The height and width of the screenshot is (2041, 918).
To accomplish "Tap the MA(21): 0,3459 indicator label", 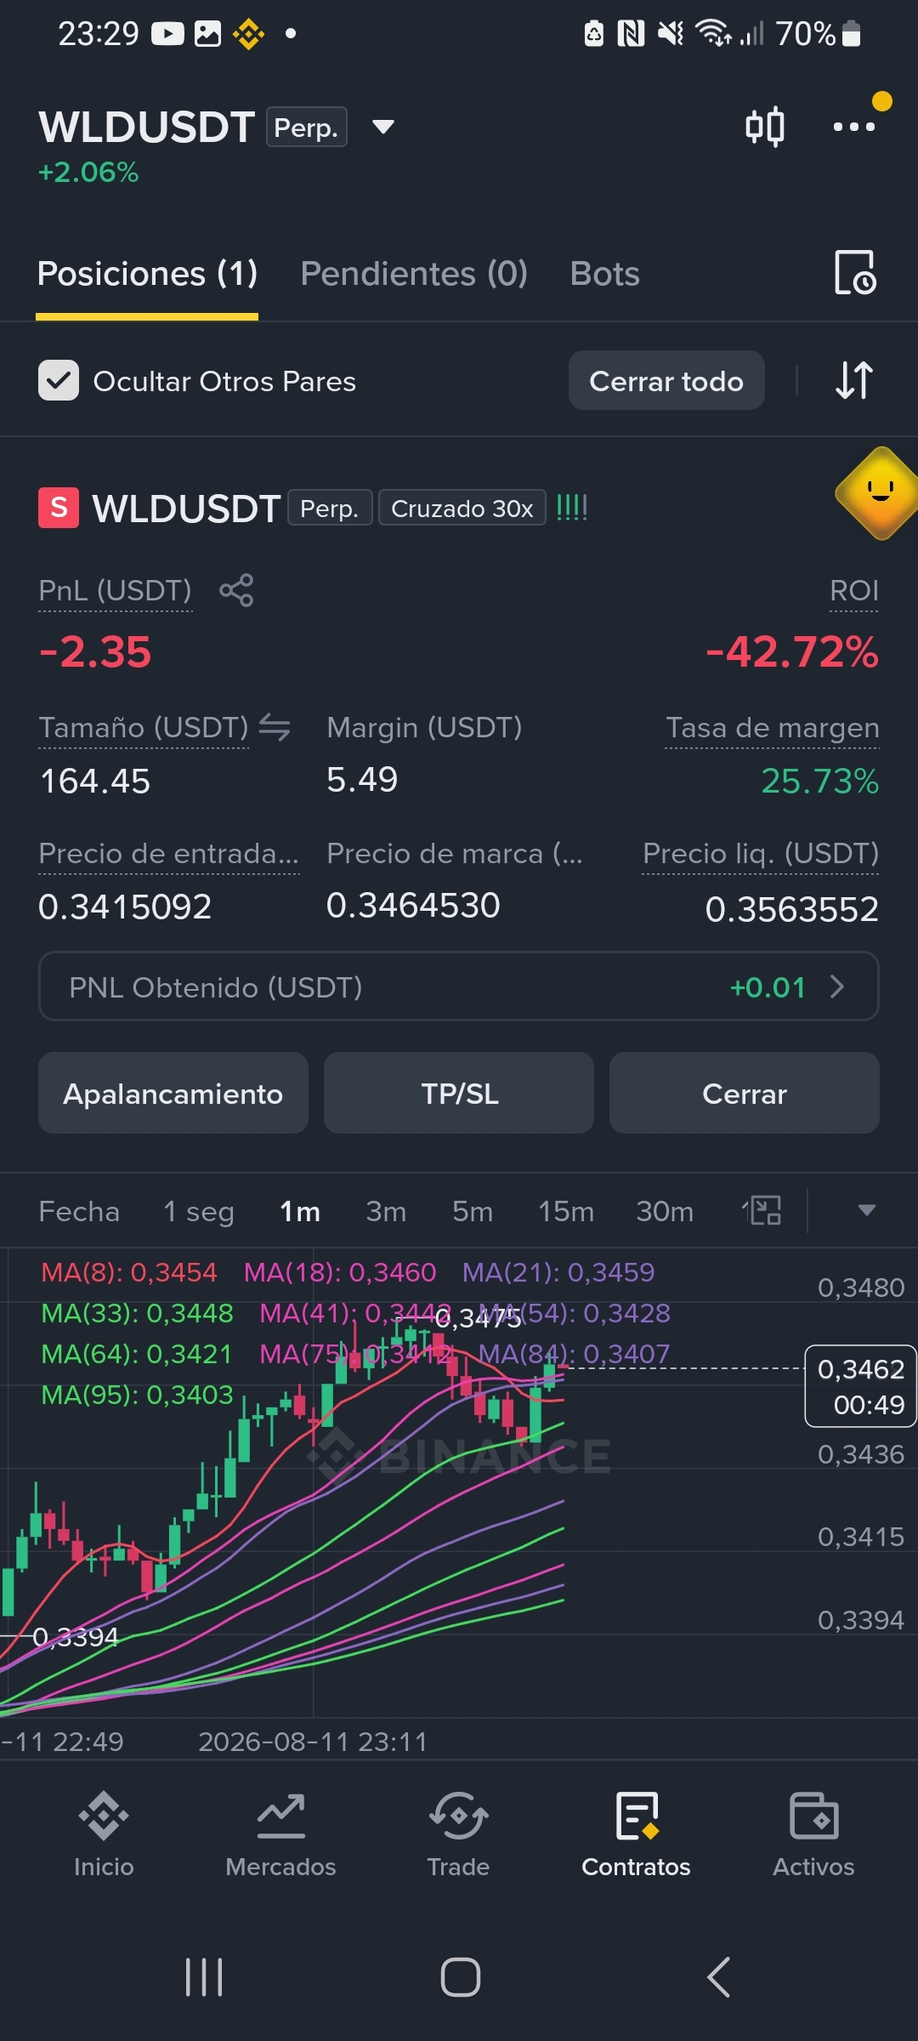I will coord(558,1272).
